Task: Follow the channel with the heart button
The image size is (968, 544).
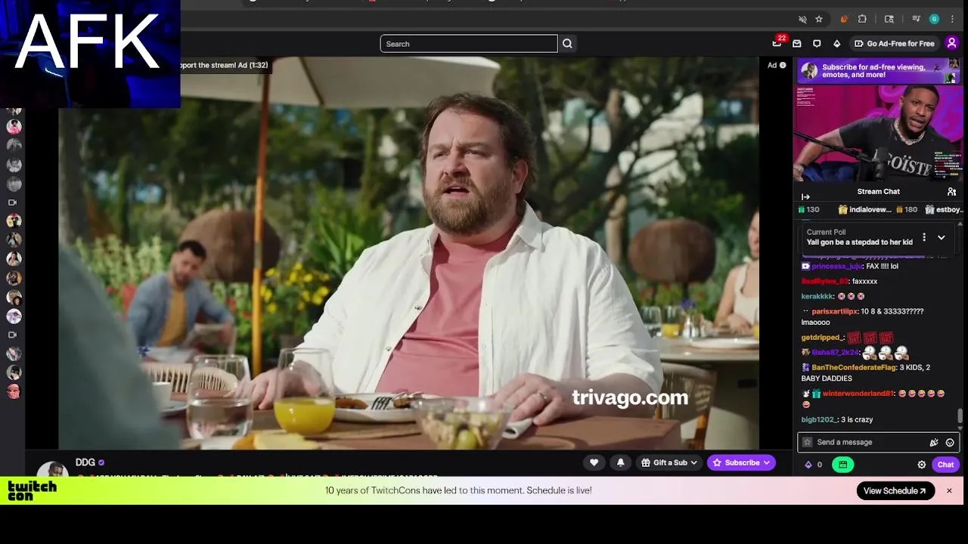Action: coord(594,462)
